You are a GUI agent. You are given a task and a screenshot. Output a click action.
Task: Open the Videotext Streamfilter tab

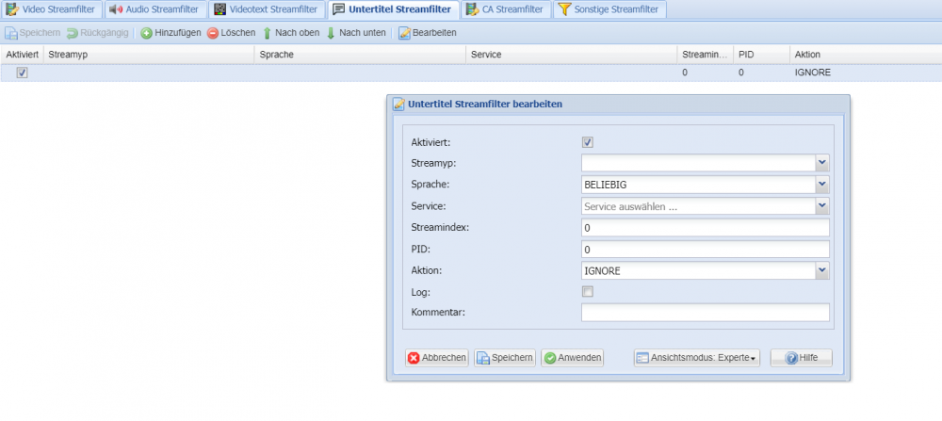pyautogui.click(x=268, y=9)
